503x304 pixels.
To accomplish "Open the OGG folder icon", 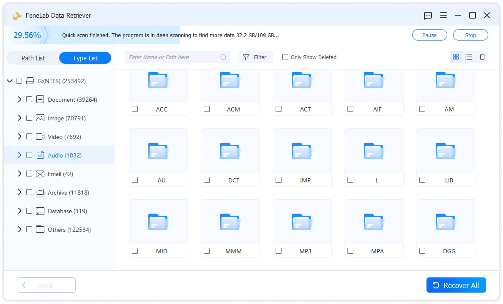I will (445, 222).
